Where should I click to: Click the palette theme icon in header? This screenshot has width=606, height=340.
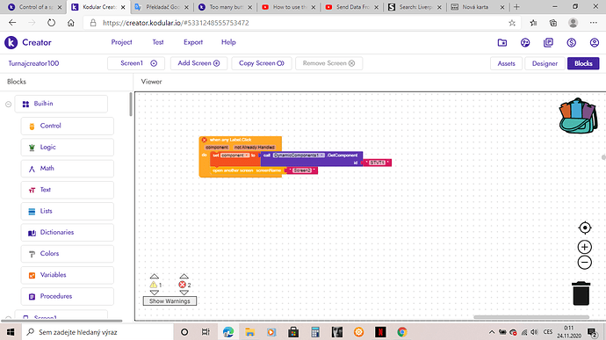pos(525,42)
